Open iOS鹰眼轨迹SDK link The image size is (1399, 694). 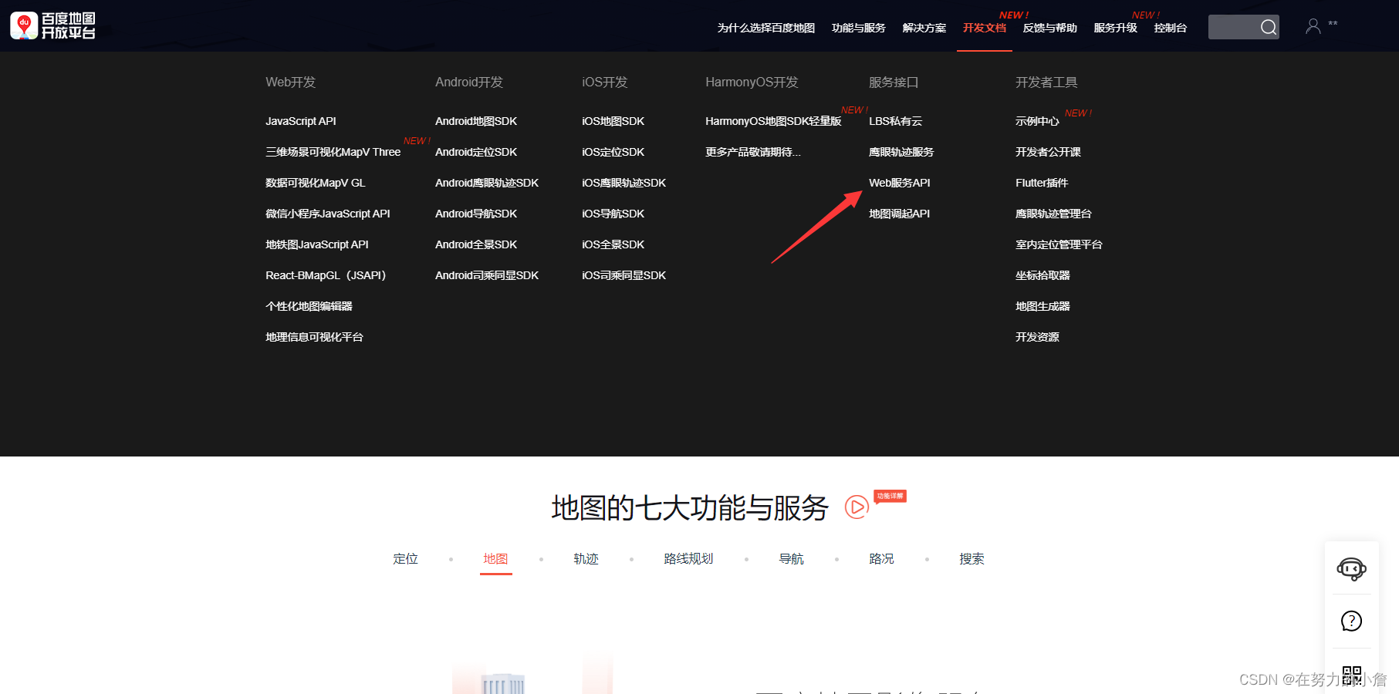pyautogui.click(x=623, y=183)
